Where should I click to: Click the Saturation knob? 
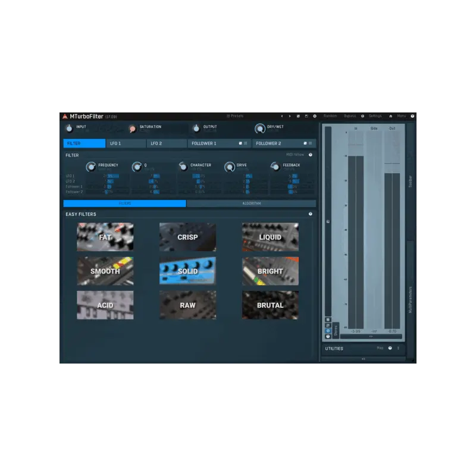tap(132, 129)
